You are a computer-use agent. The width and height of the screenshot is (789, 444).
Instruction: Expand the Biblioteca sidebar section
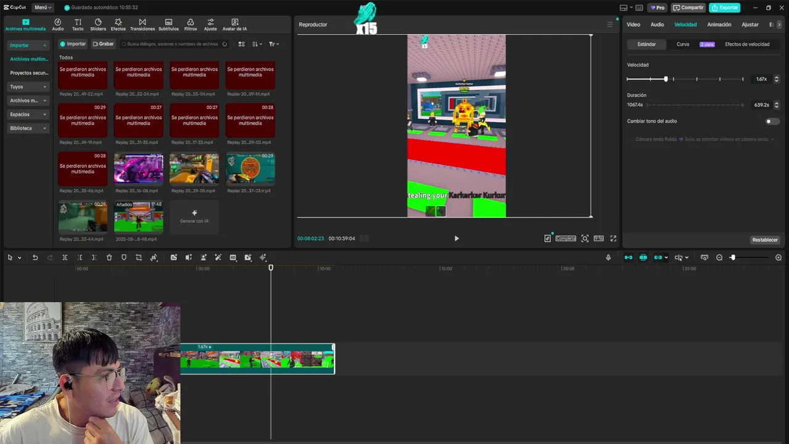(28, 128)
